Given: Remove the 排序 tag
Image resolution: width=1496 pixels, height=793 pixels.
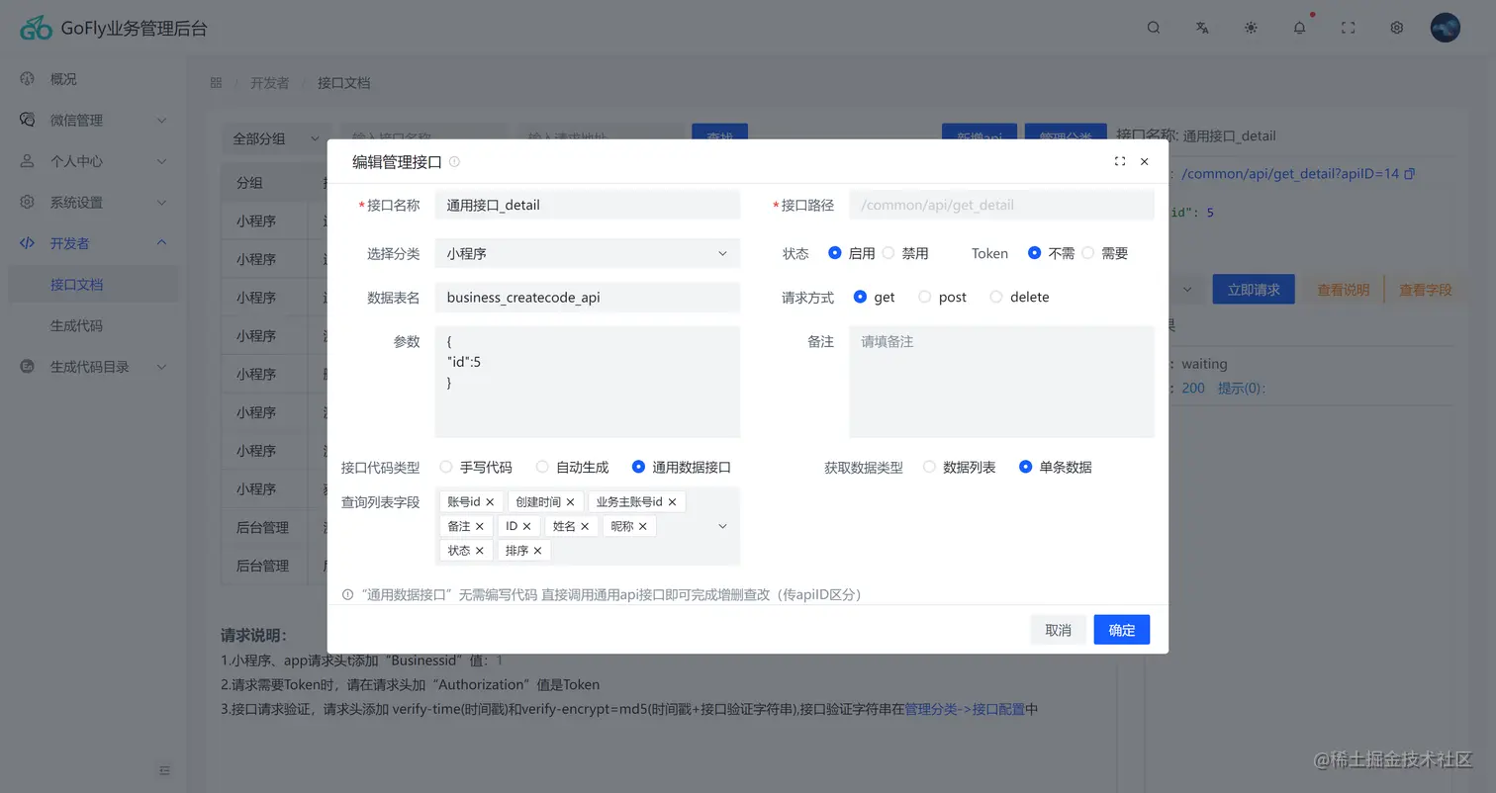Looking at the screenshot, I should point(537,551).
